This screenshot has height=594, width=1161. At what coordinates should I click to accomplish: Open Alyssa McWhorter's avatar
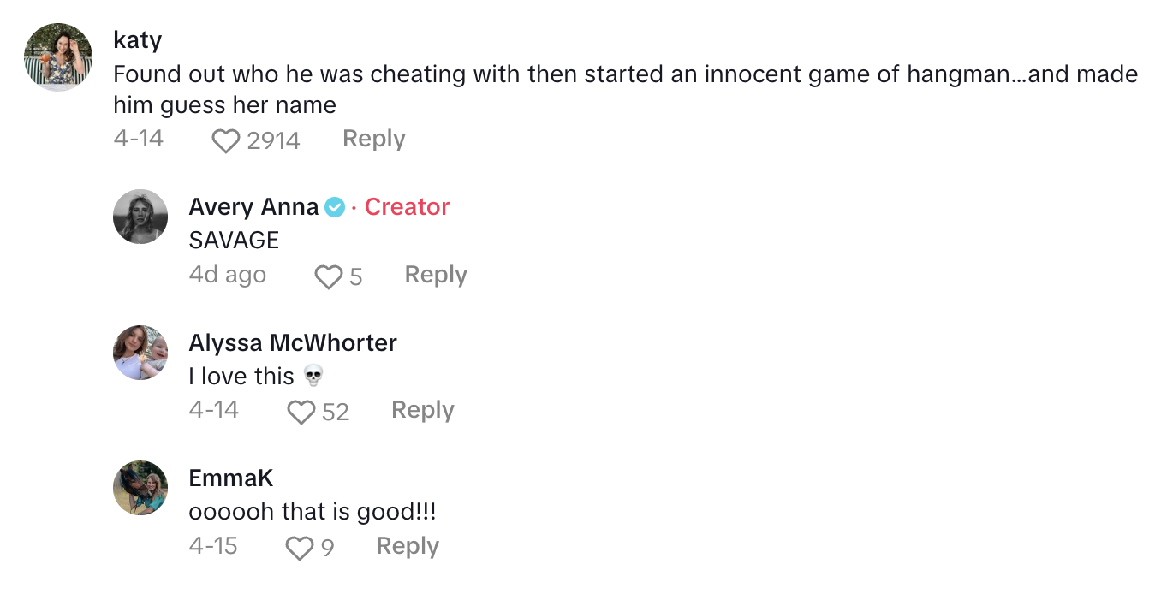click(x=140, y=353)
